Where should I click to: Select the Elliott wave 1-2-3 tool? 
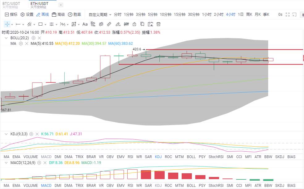pyautogui.click(x=62, y=24)
